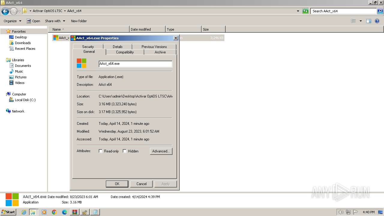Change view using the list view icon
Screen dimensions: 384x216
[353, 21]
